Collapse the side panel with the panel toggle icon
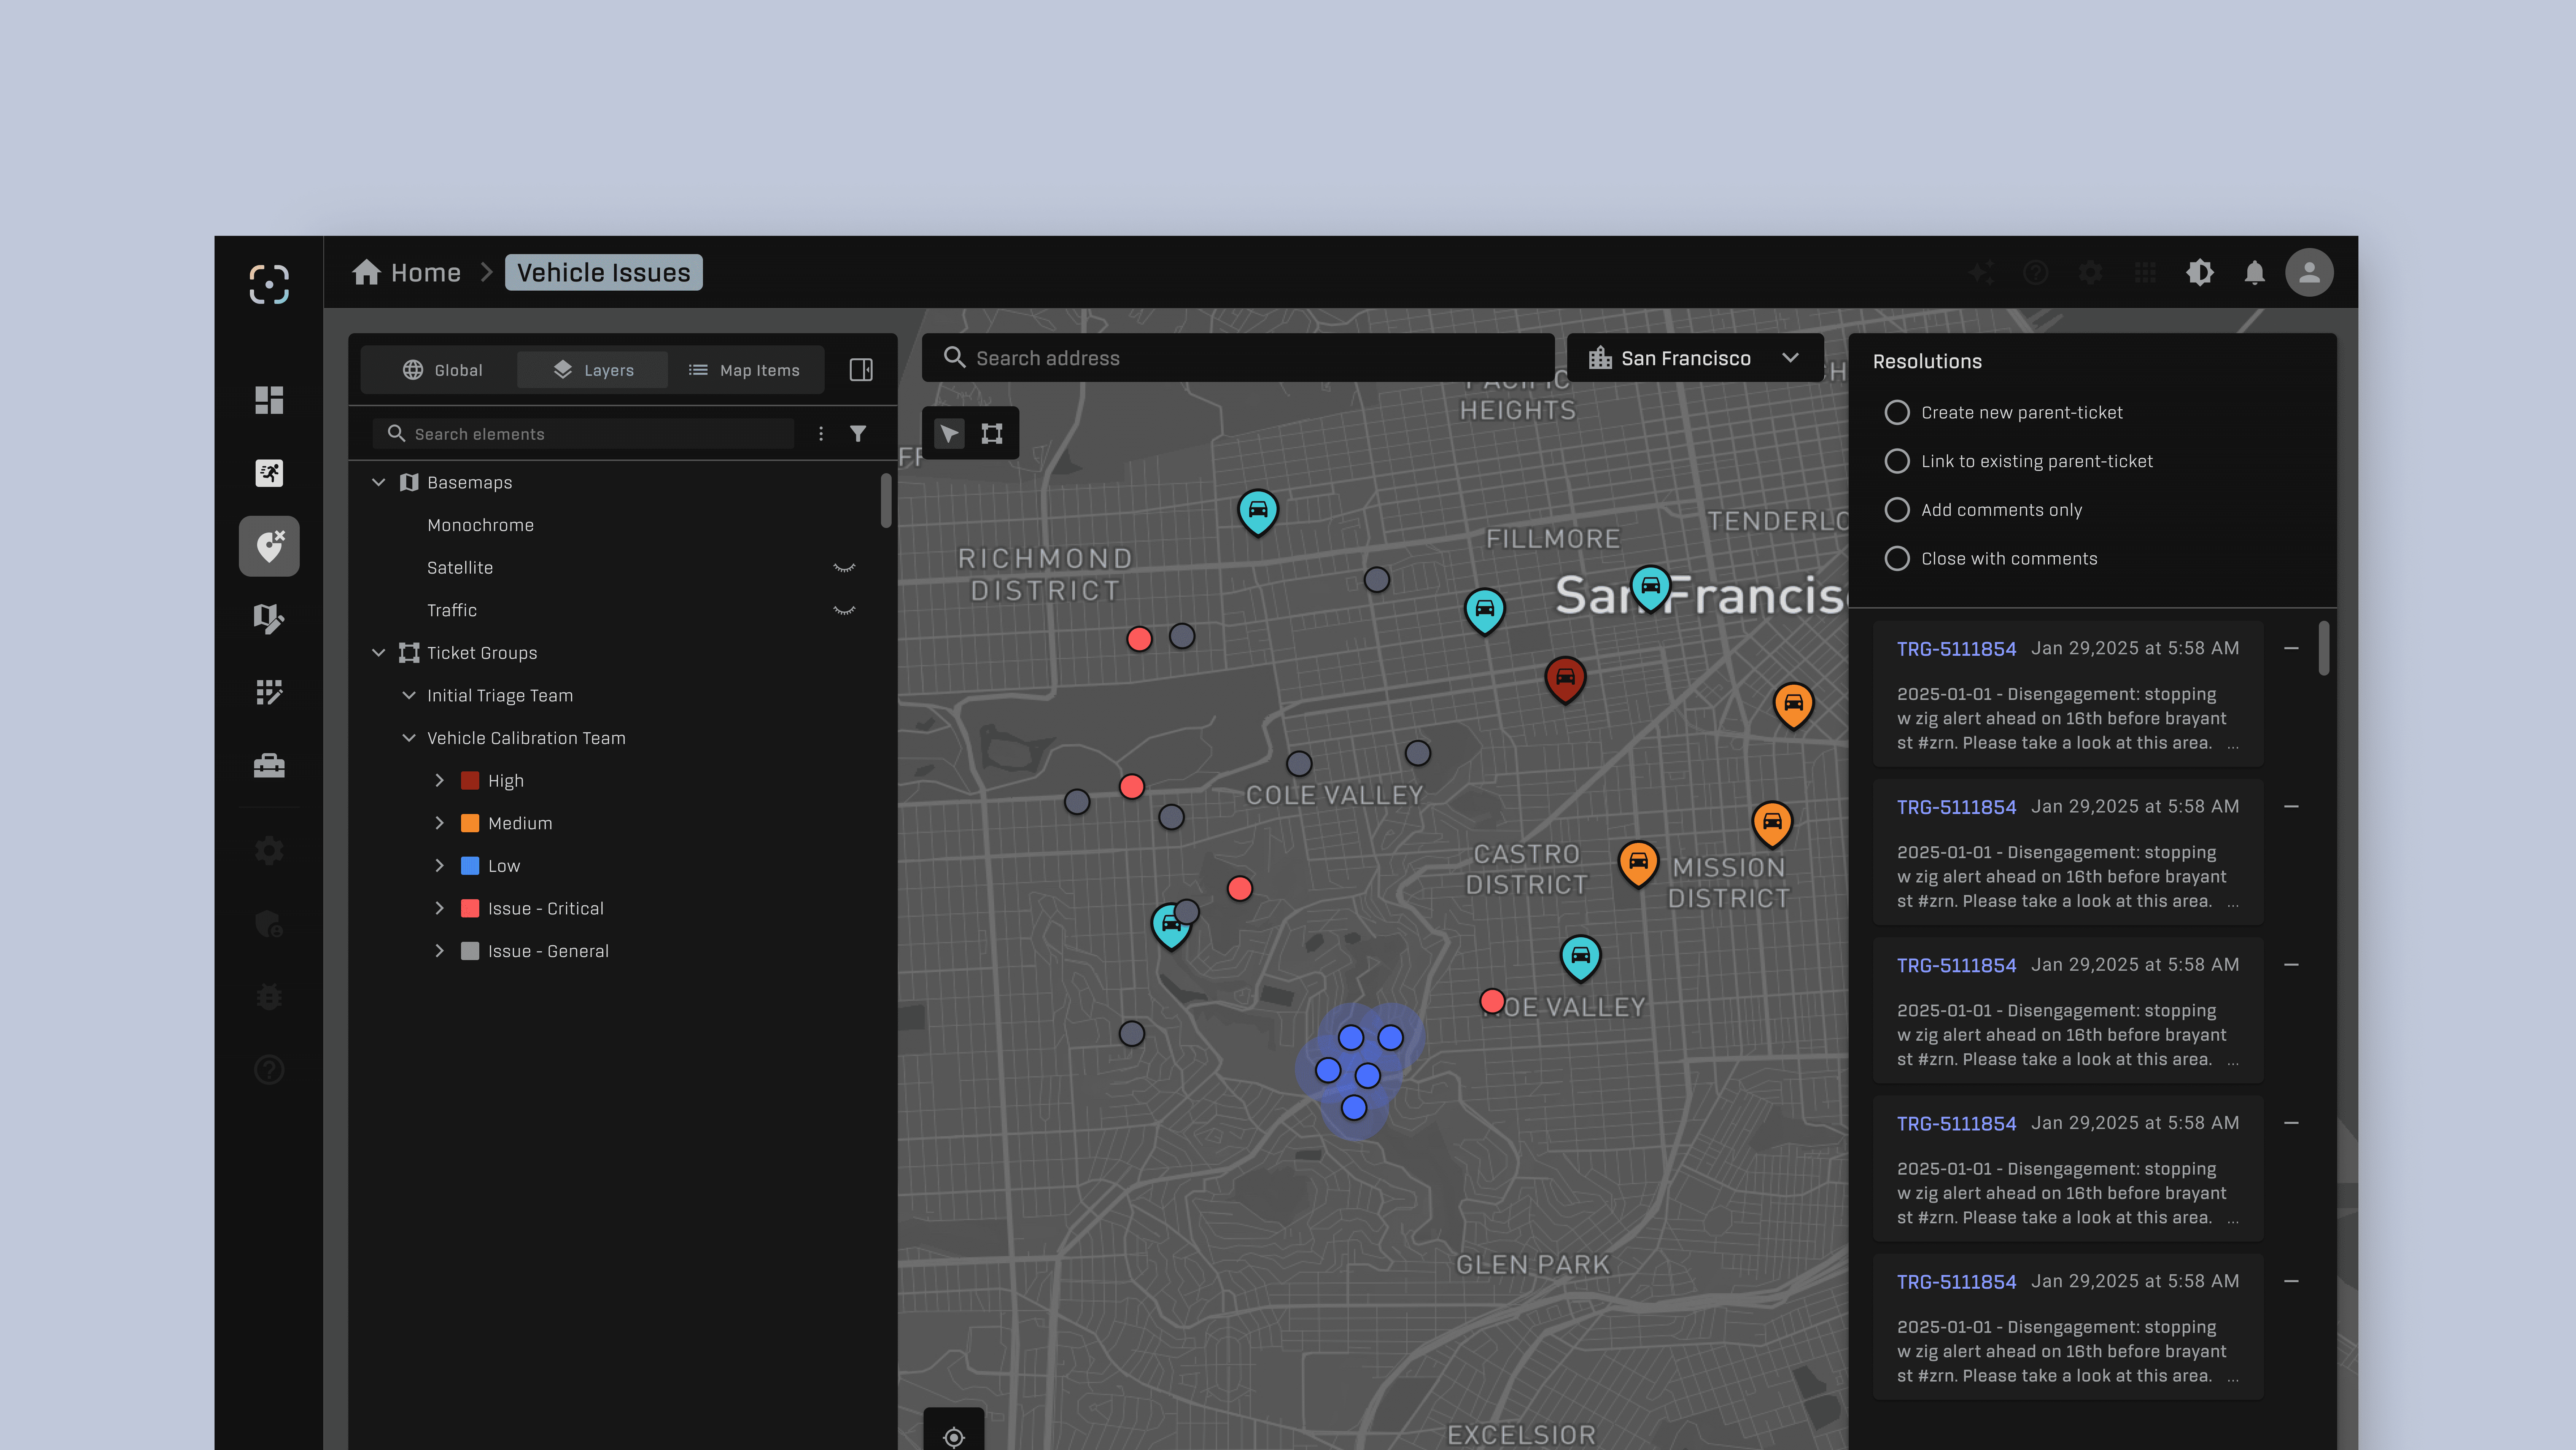 tap(861, 370)
